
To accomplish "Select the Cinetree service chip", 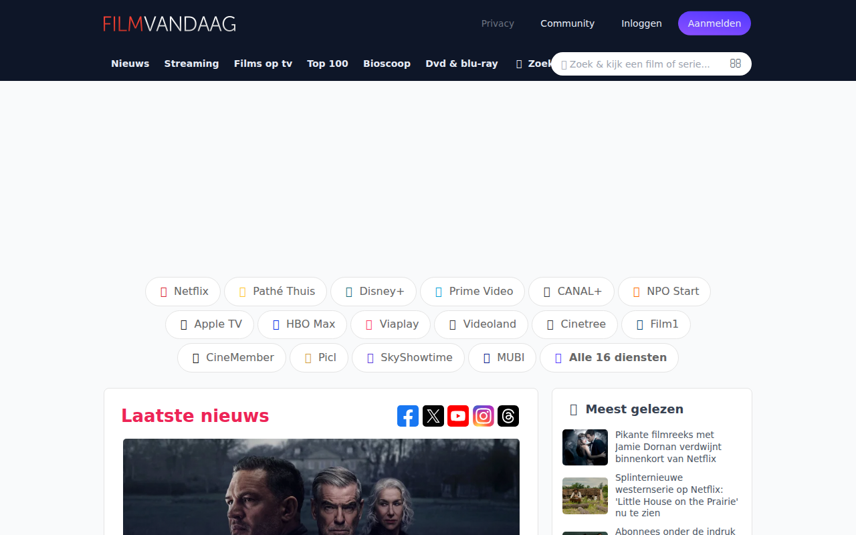I will pyautogui.click(x=575, y=324).
